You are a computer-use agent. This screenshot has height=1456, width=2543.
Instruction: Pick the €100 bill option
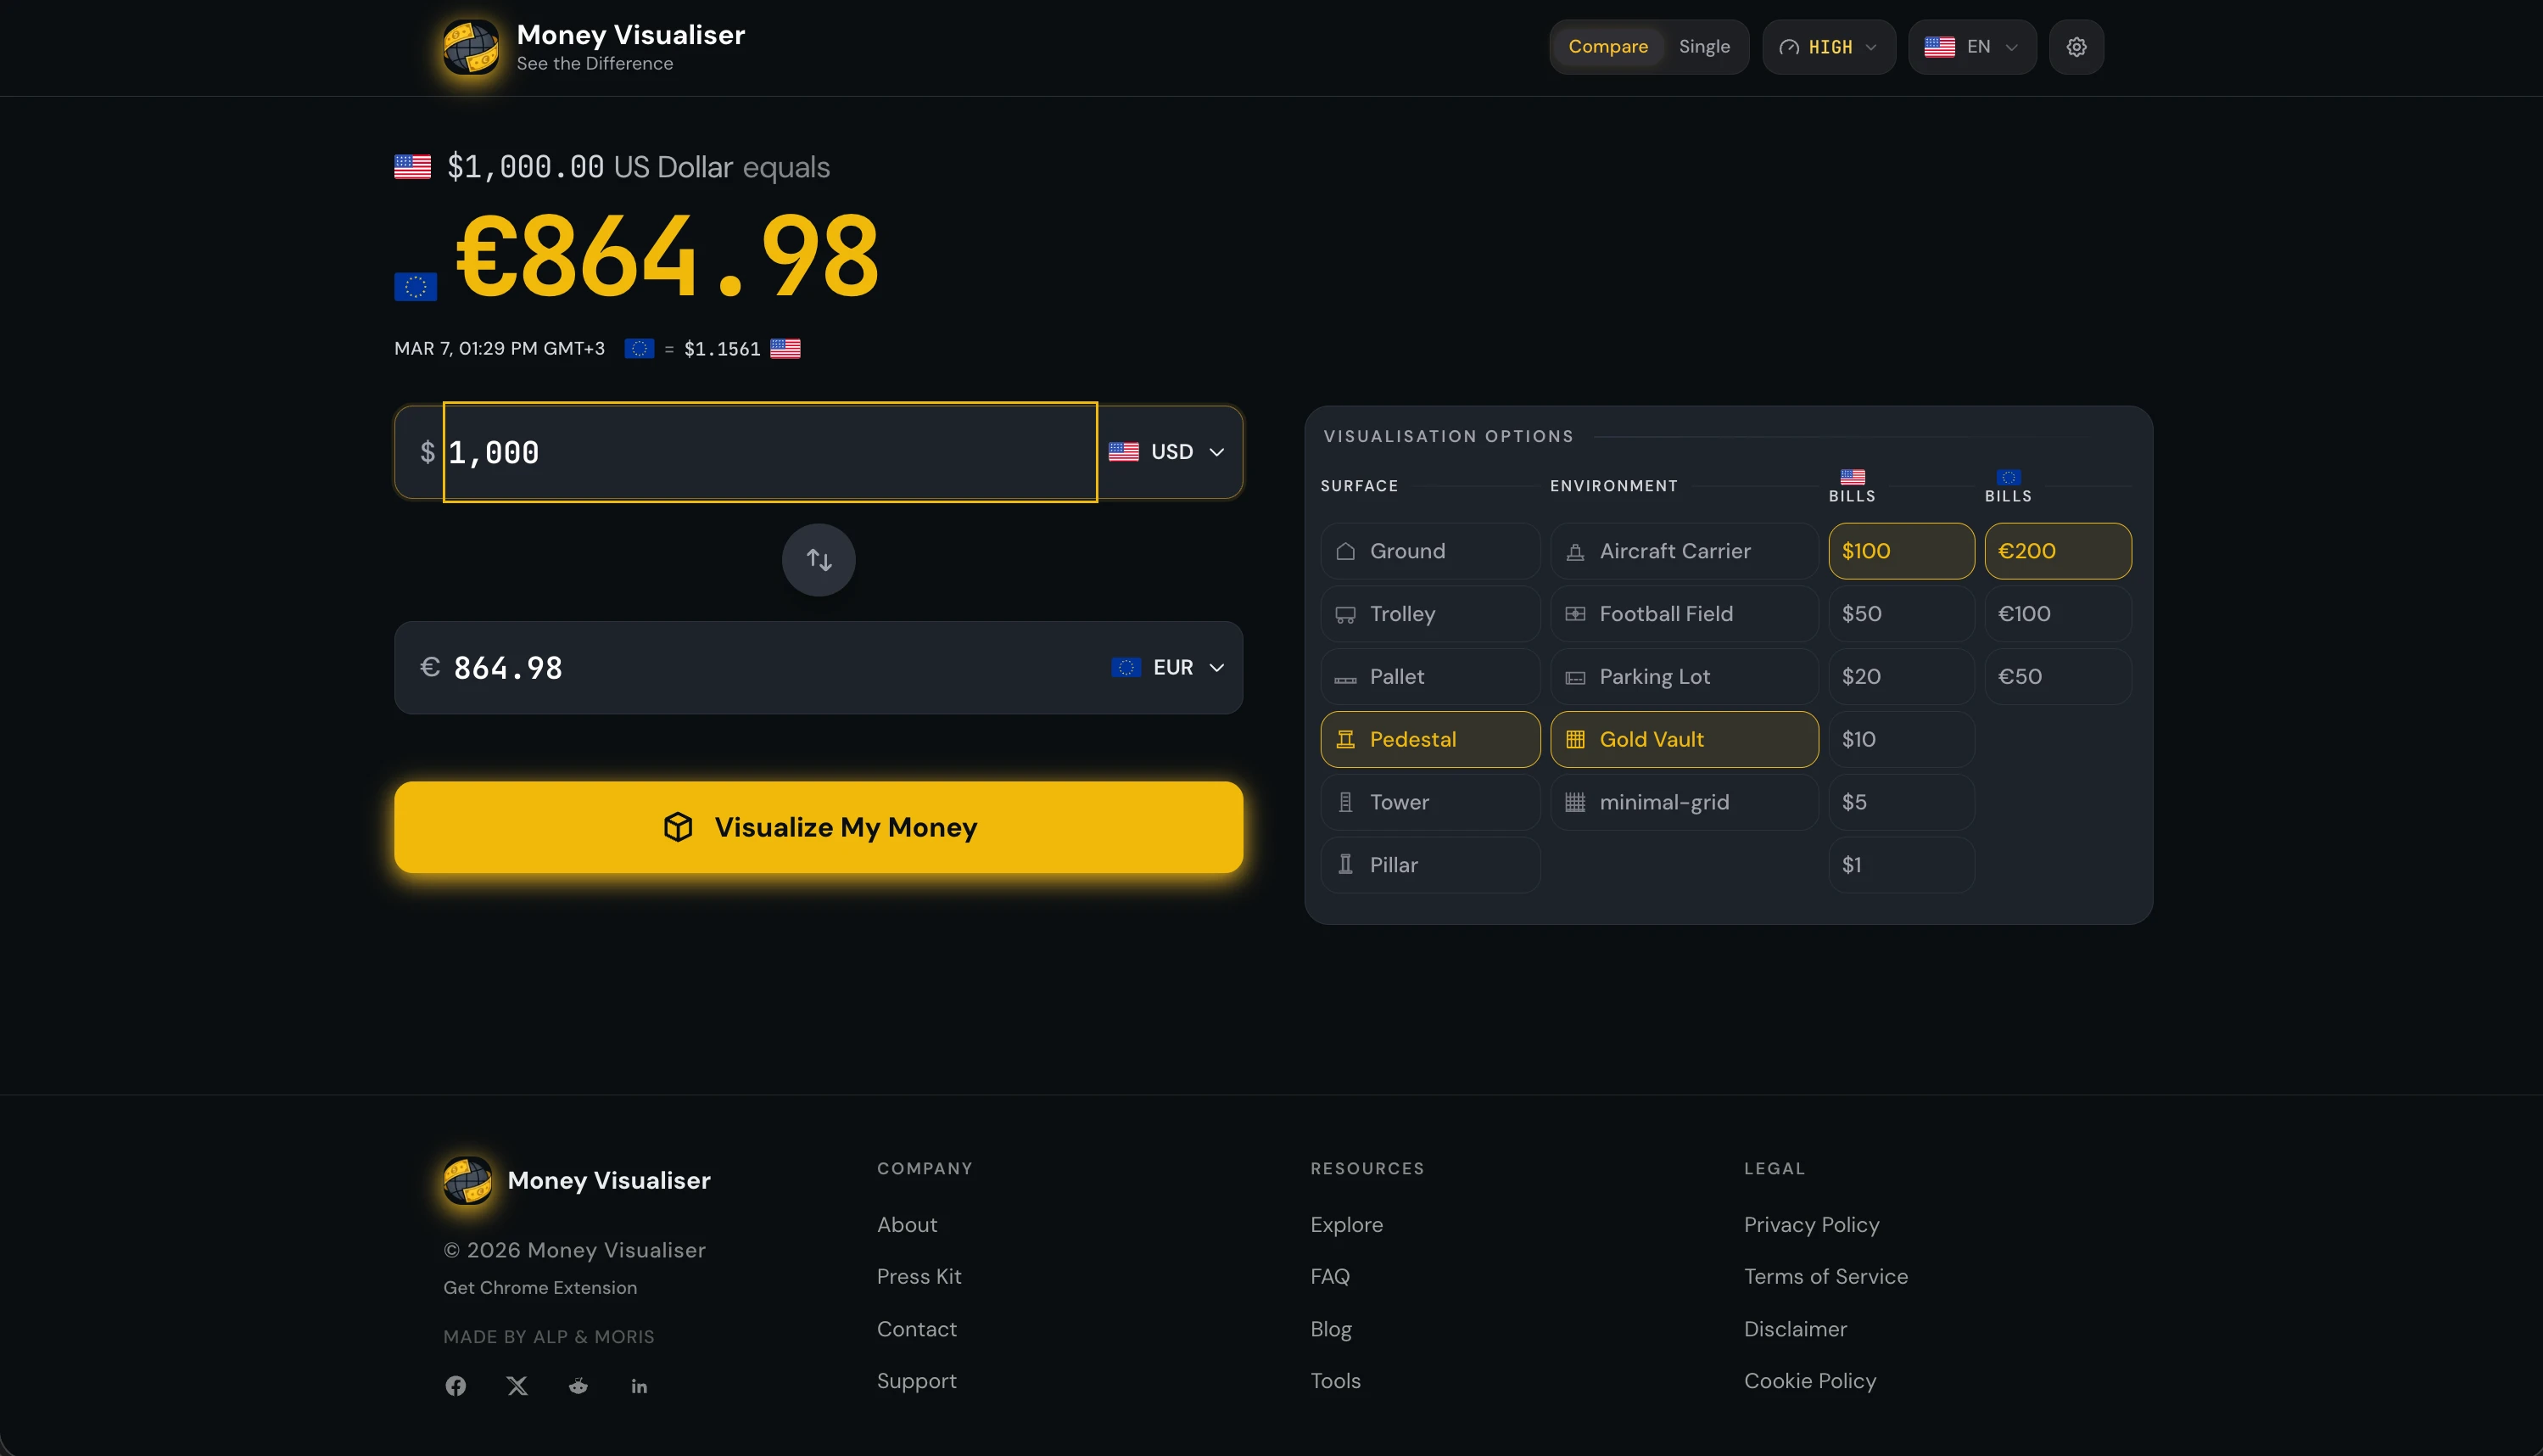(x=2056, y=614)
